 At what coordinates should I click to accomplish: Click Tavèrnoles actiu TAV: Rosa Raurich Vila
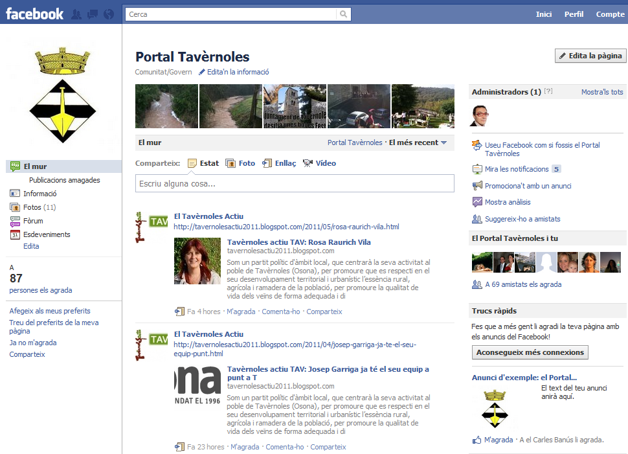[298, 242]
